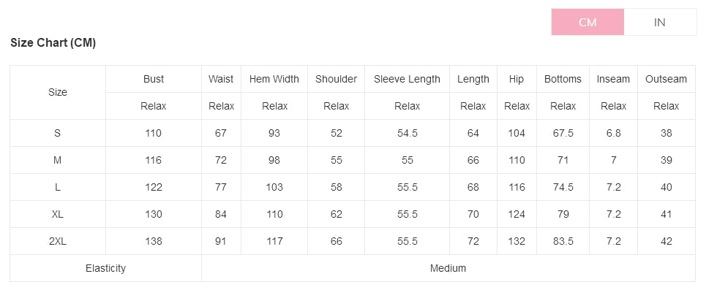The image size is (706, 290).
Task: Select the Elasticity row label
Action: tap(106, 268)
